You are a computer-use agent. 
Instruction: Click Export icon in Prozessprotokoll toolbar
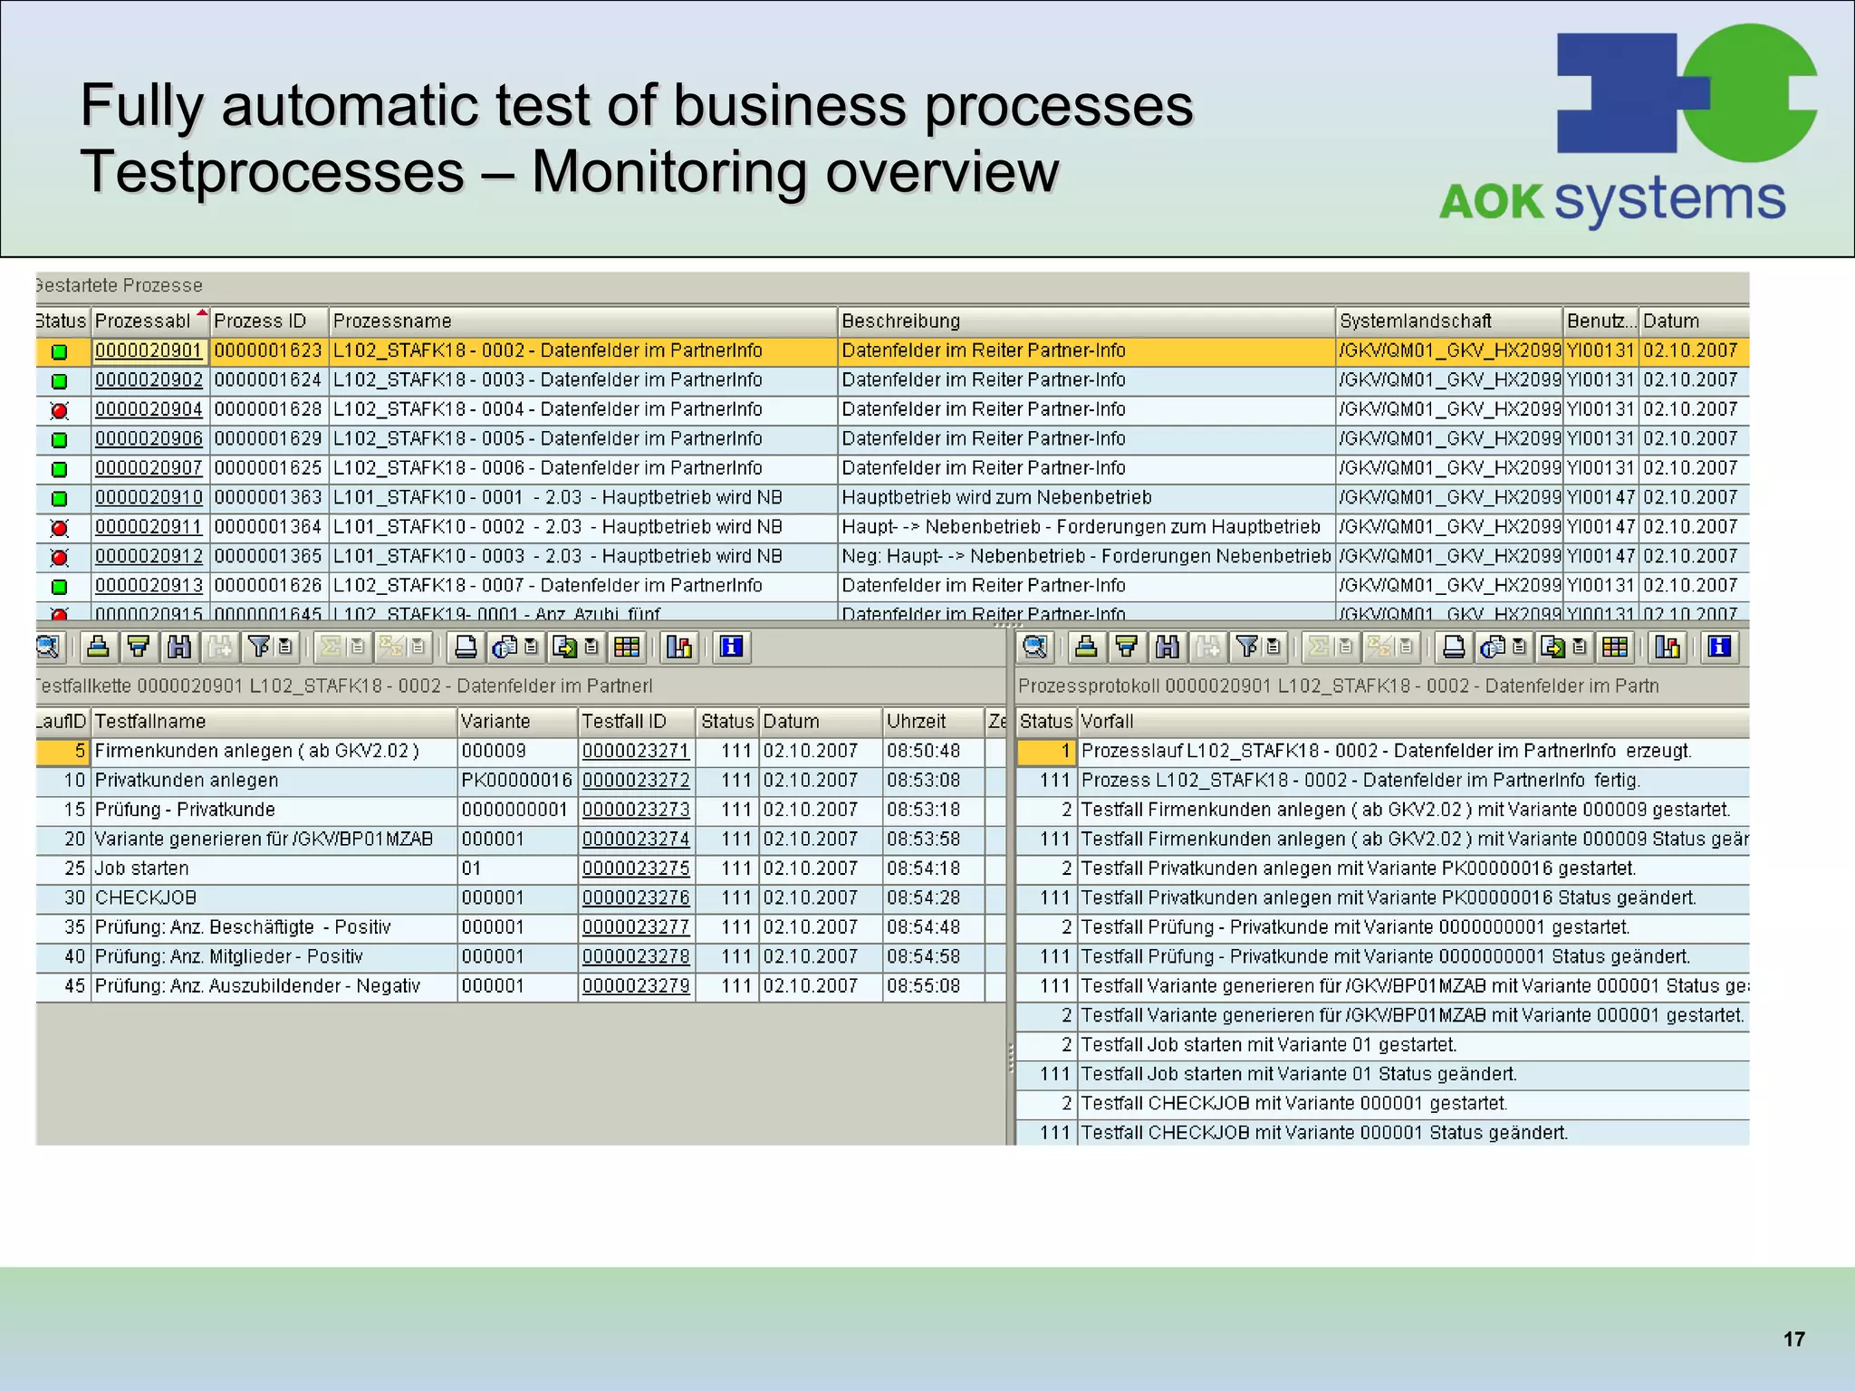[x=1553, y=647]
